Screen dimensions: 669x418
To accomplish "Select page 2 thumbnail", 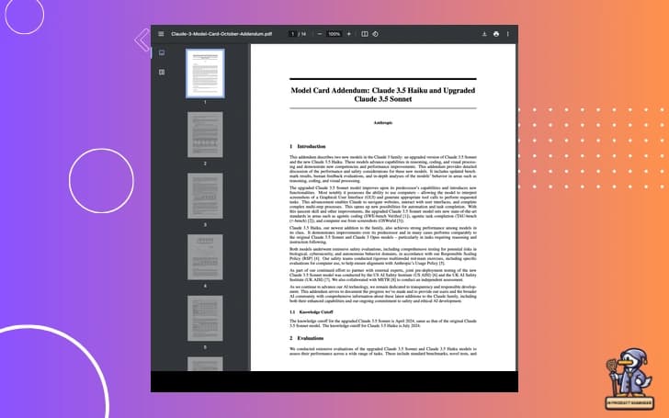I will point(205,134).
